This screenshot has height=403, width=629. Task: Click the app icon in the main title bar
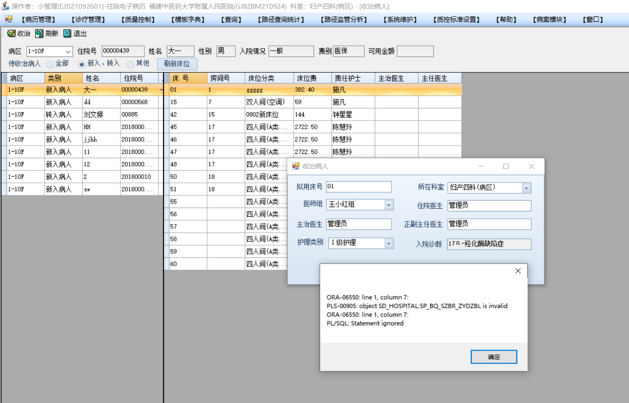(5, 6)
